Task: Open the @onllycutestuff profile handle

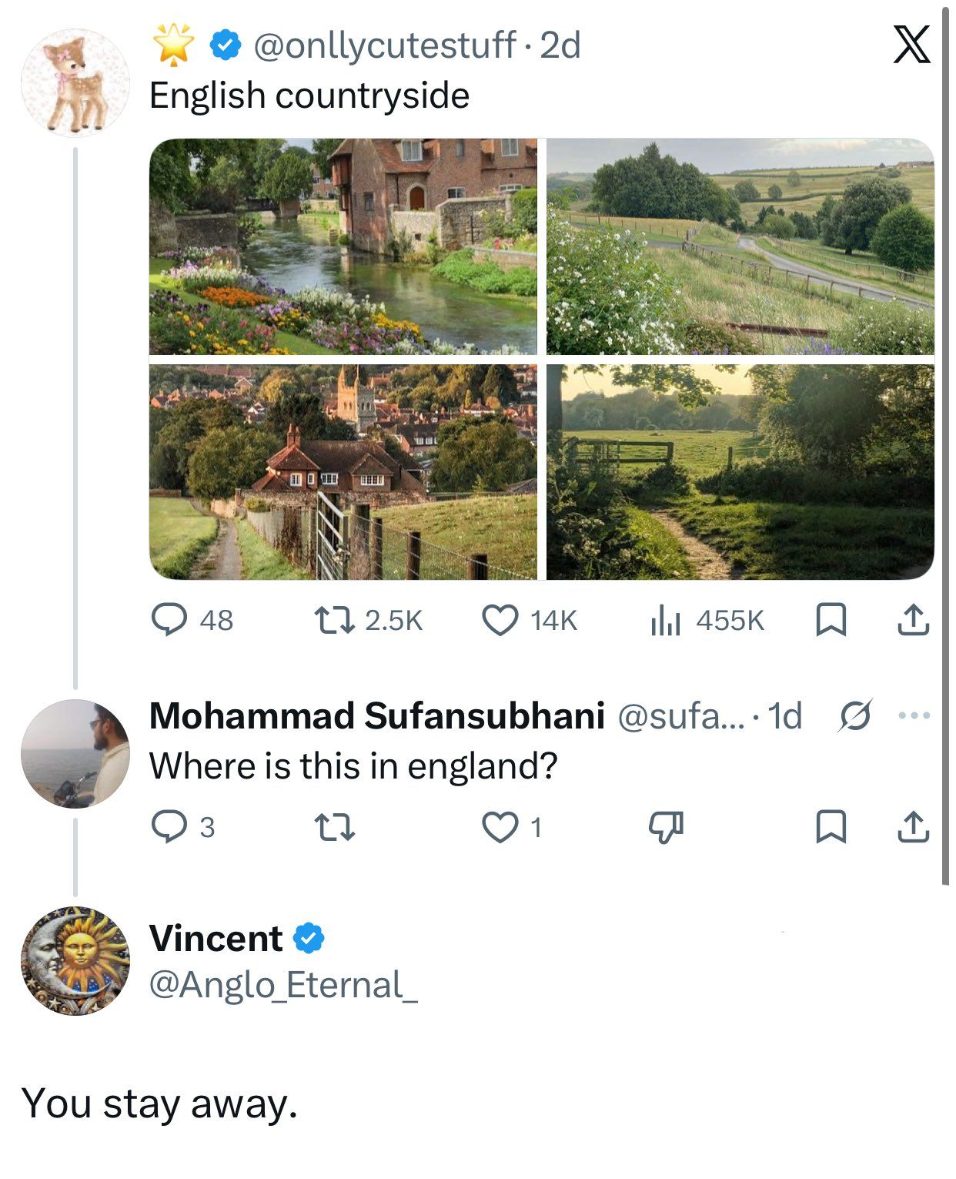Action: click(383, 45)
